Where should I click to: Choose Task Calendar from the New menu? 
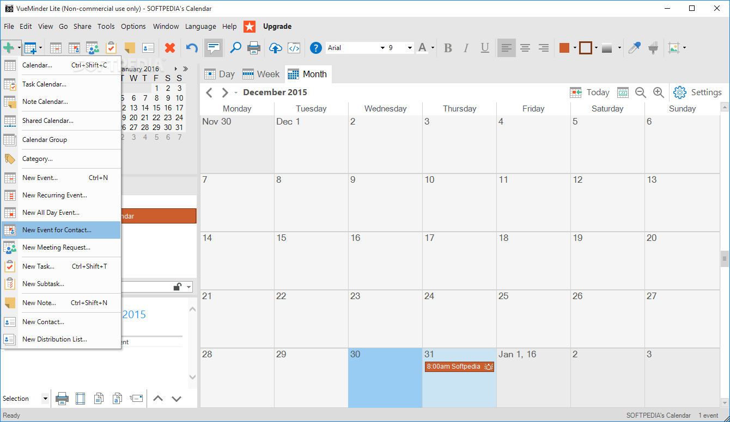(x=61, y=84)
